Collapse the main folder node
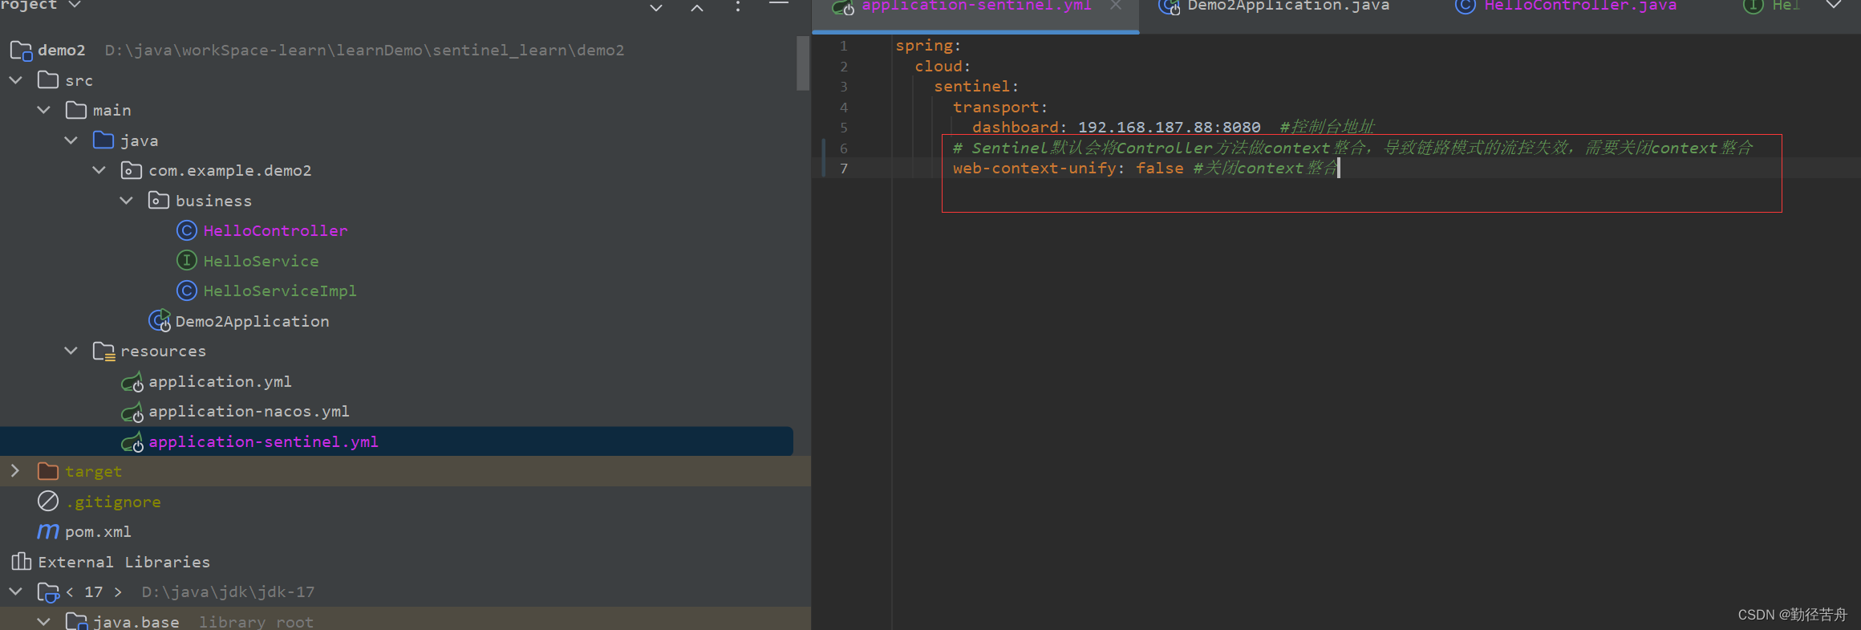The width and height of the screenshot is (1861, 630). click(x=43, y=110)
